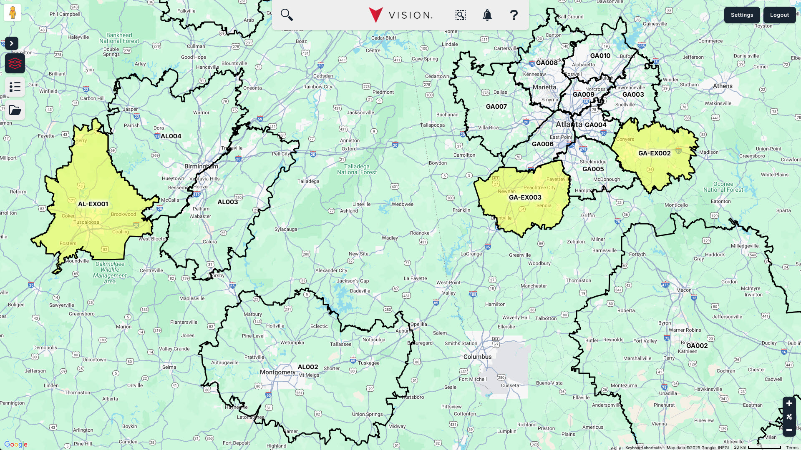Screen dimensions: 801x450
Task: Open the folder panel icon
Action: [15, 110]
